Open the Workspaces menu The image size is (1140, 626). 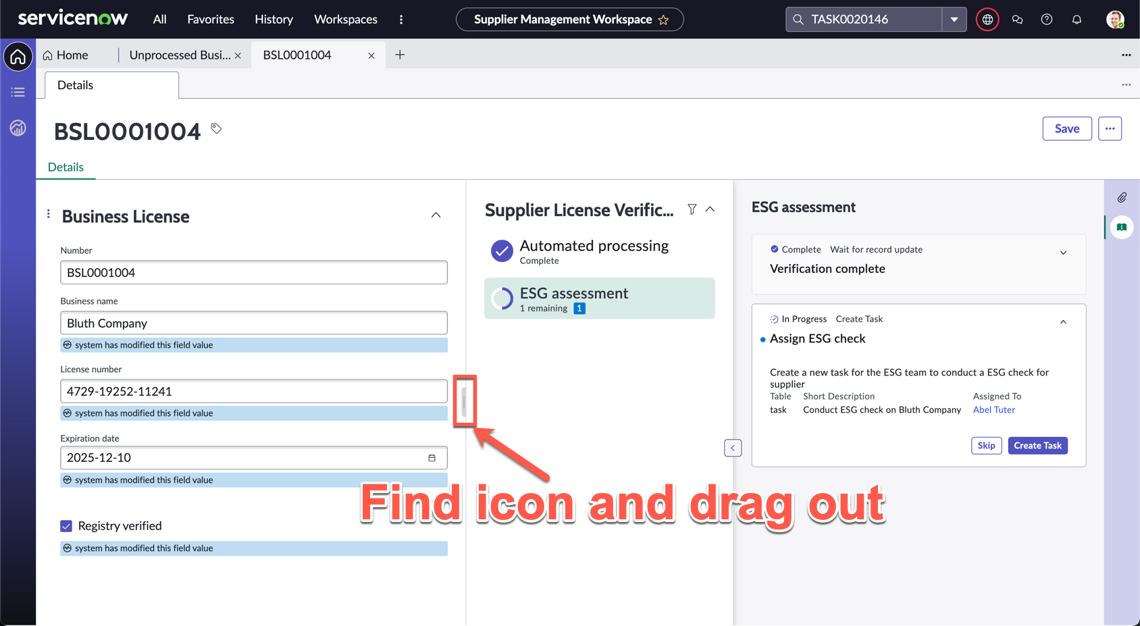(345, 20)
